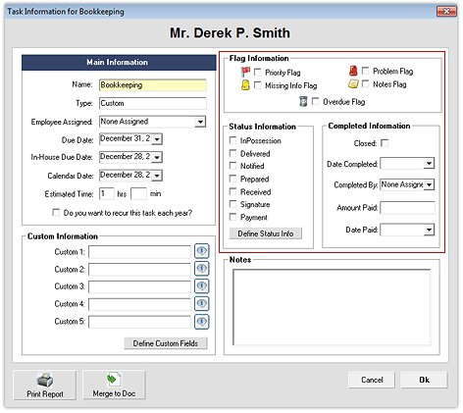Screen dimensions: 463x413
Task: Click the Type field showing Custom
Action: tap(153, 103)
